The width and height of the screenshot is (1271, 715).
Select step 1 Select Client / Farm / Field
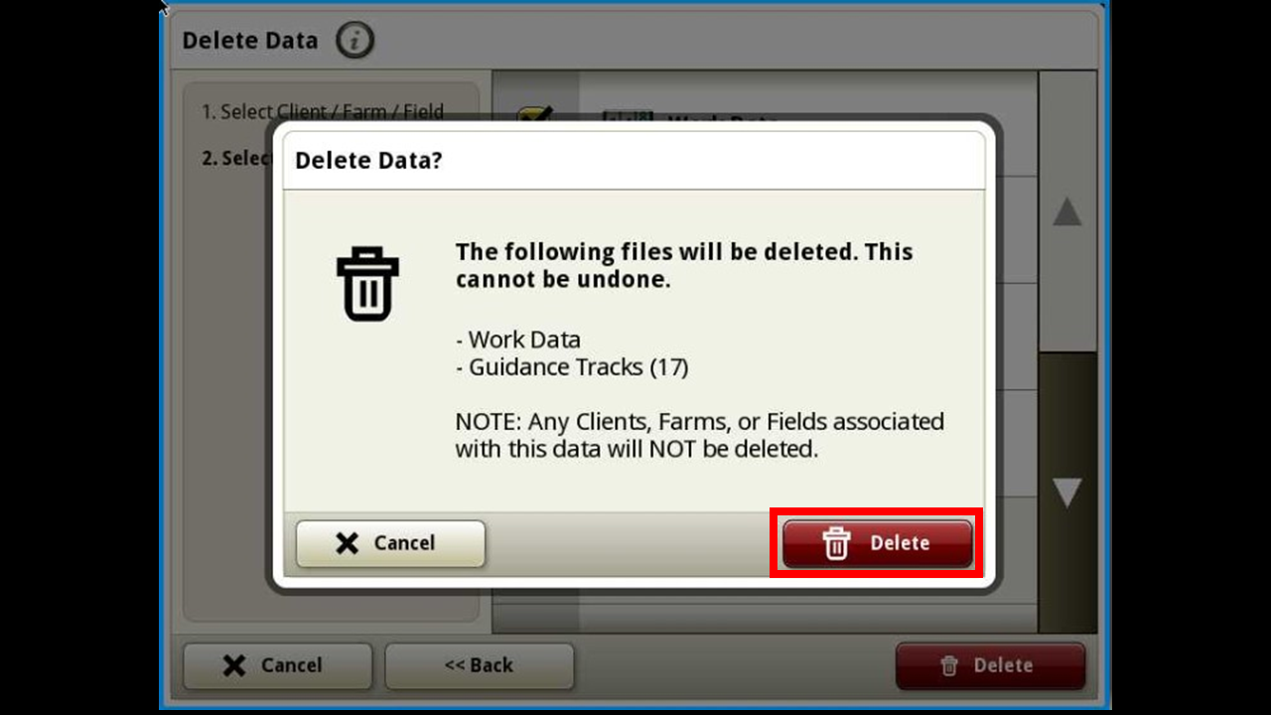[322, 112]
